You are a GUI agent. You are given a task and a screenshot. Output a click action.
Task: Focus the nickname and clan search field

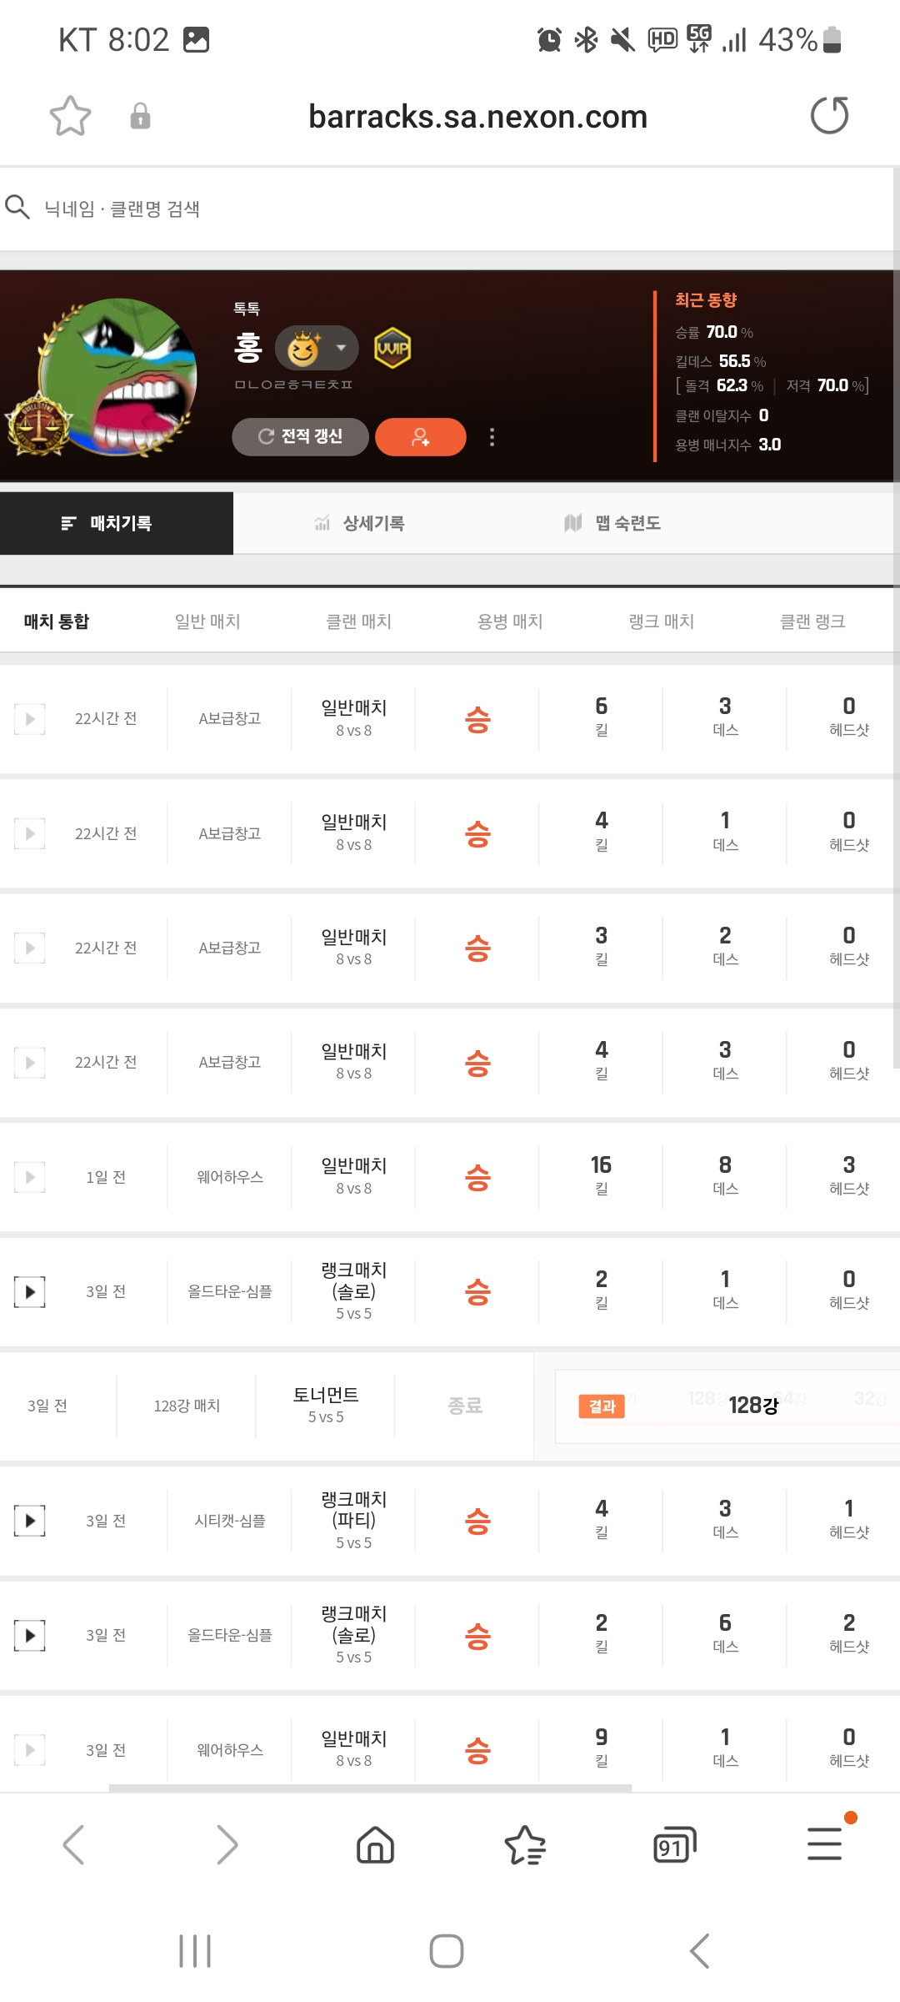tap(417, 209)
